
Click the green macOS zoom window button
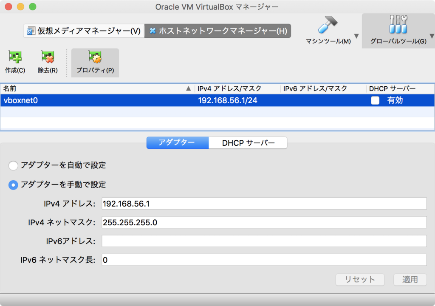pyautogui.click(x=32, y=7)
